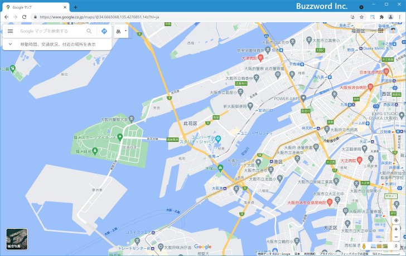Click the 舞洲スポーツアイランド green pin
This screenshot has height=256, width=406.
tap(119, 137)
